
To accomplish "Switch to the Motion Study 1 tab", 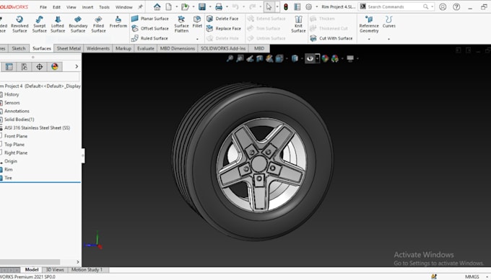I will (87, 270).
